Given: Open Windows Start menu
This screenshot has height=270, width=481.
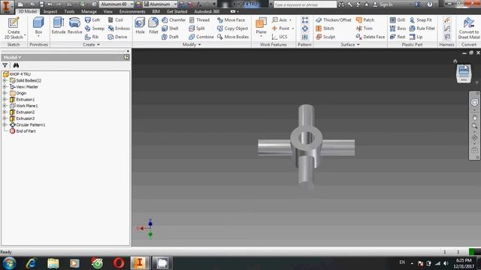Looking at the screenshot, I should [x=9, y=263].
